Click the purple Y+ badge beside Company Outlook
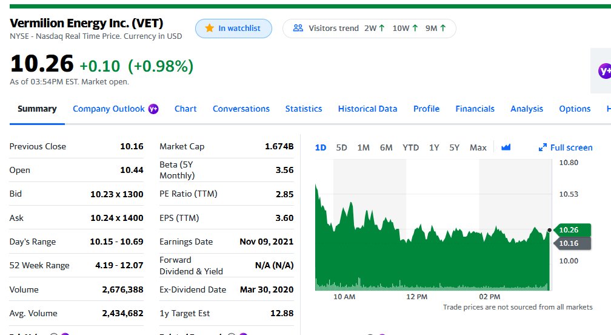The width and height of the screenshot is (611, 335). [x=153, y=109]
